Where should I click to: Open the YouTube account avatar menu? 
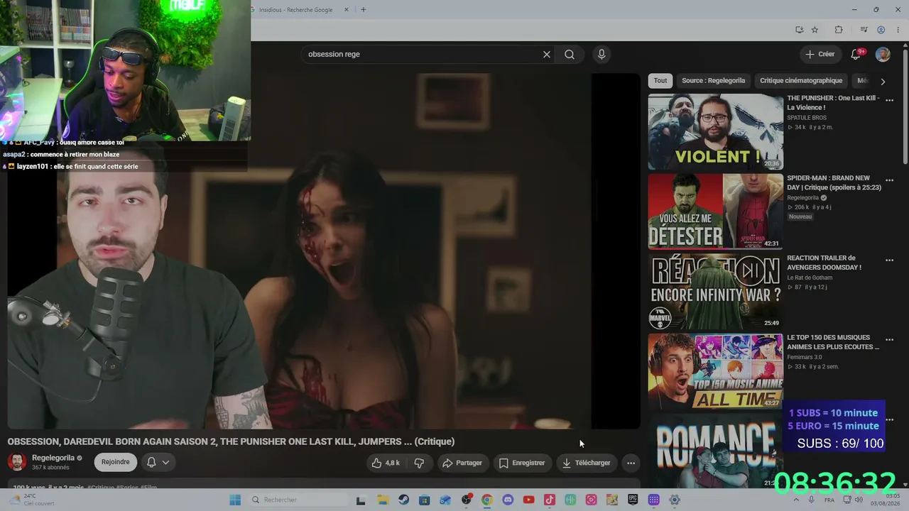point(883,54)
